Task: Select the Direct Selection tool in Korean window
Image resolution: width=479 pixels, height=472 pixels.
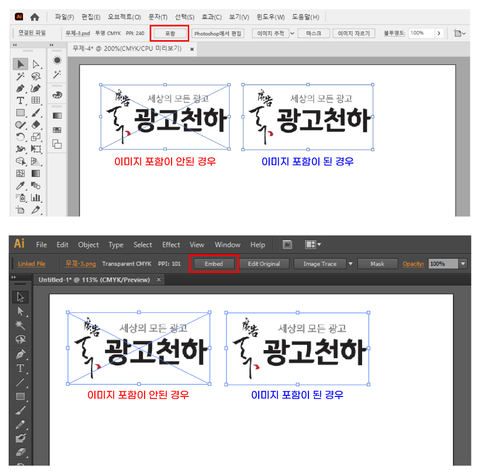Action: tap(36, 65)
